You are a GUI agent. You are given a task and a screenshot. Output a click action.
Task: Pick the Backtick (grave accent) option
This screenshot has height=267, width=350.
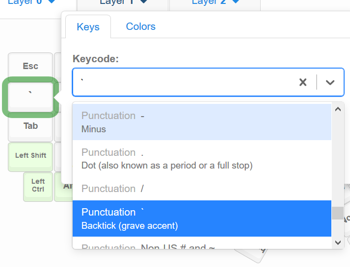202,218
